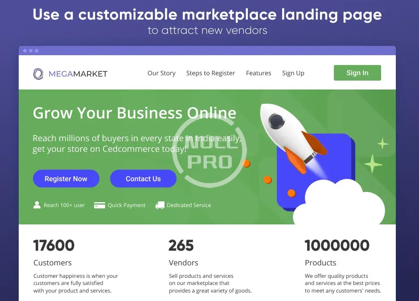This screenshot has width=419, height=301.
Task: Go to Steps to Register section
Action: point(210,73)
